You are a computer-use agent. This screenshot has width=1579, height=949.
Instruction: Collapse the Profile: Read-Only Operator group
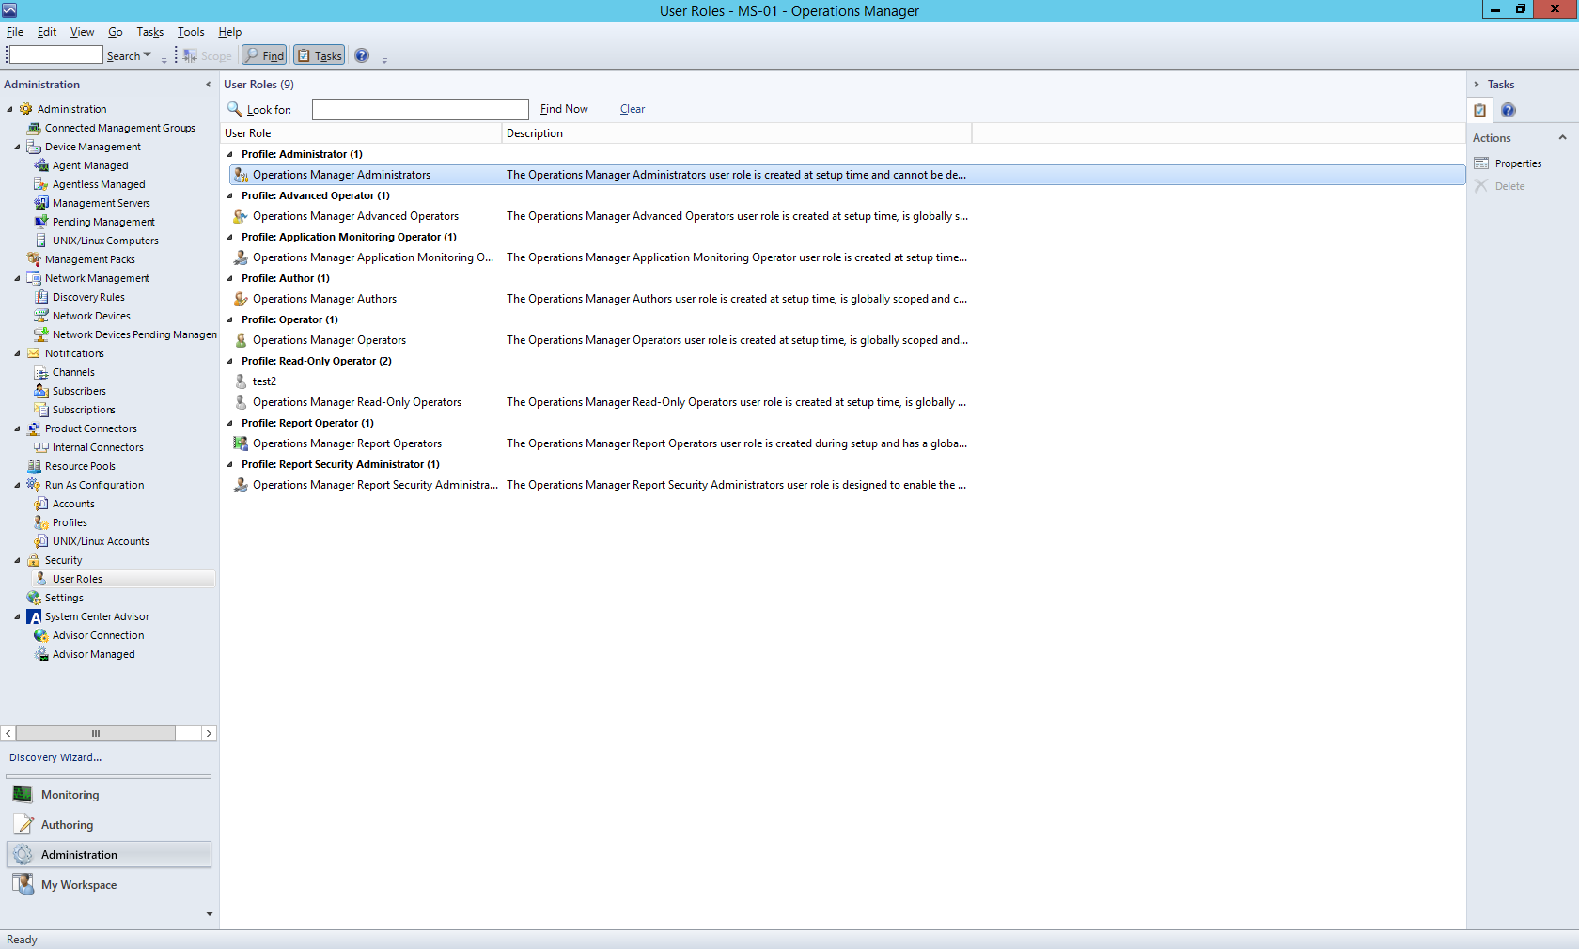[230, 361]
